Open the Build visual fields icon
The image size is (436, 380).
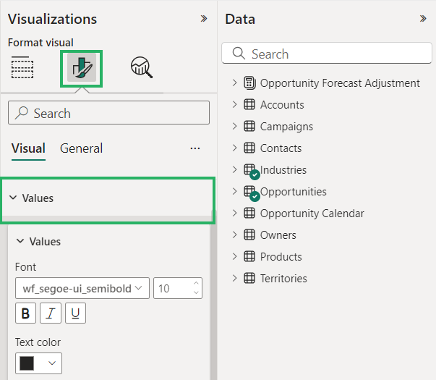[x=23, y=67]
